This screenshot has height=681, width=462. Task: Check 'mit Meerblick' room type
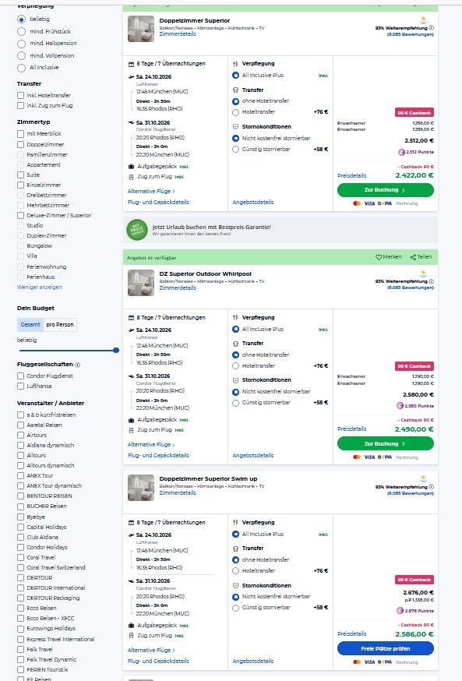pos(20,134)
